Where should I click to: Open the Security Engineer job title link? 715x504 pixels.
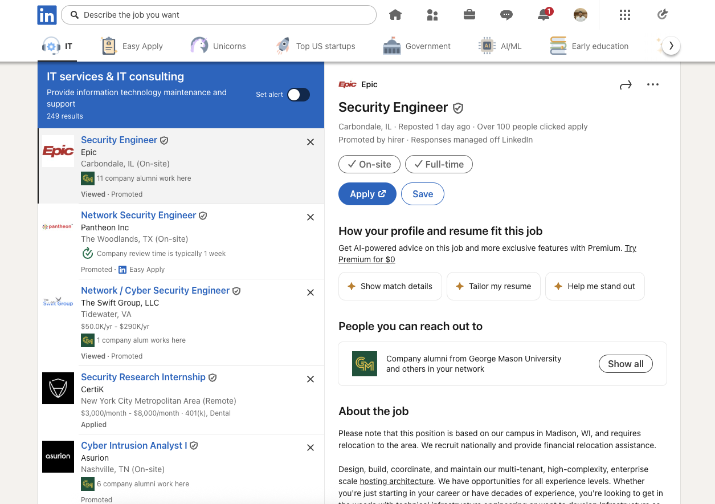coord(119,140)
